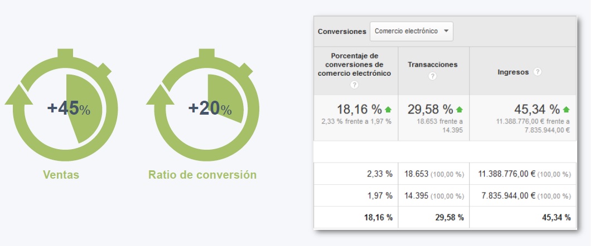Click the Ratio de conversión label
Image resolution: width=604 pixels, height=246 pixels.
pos(202,175)
